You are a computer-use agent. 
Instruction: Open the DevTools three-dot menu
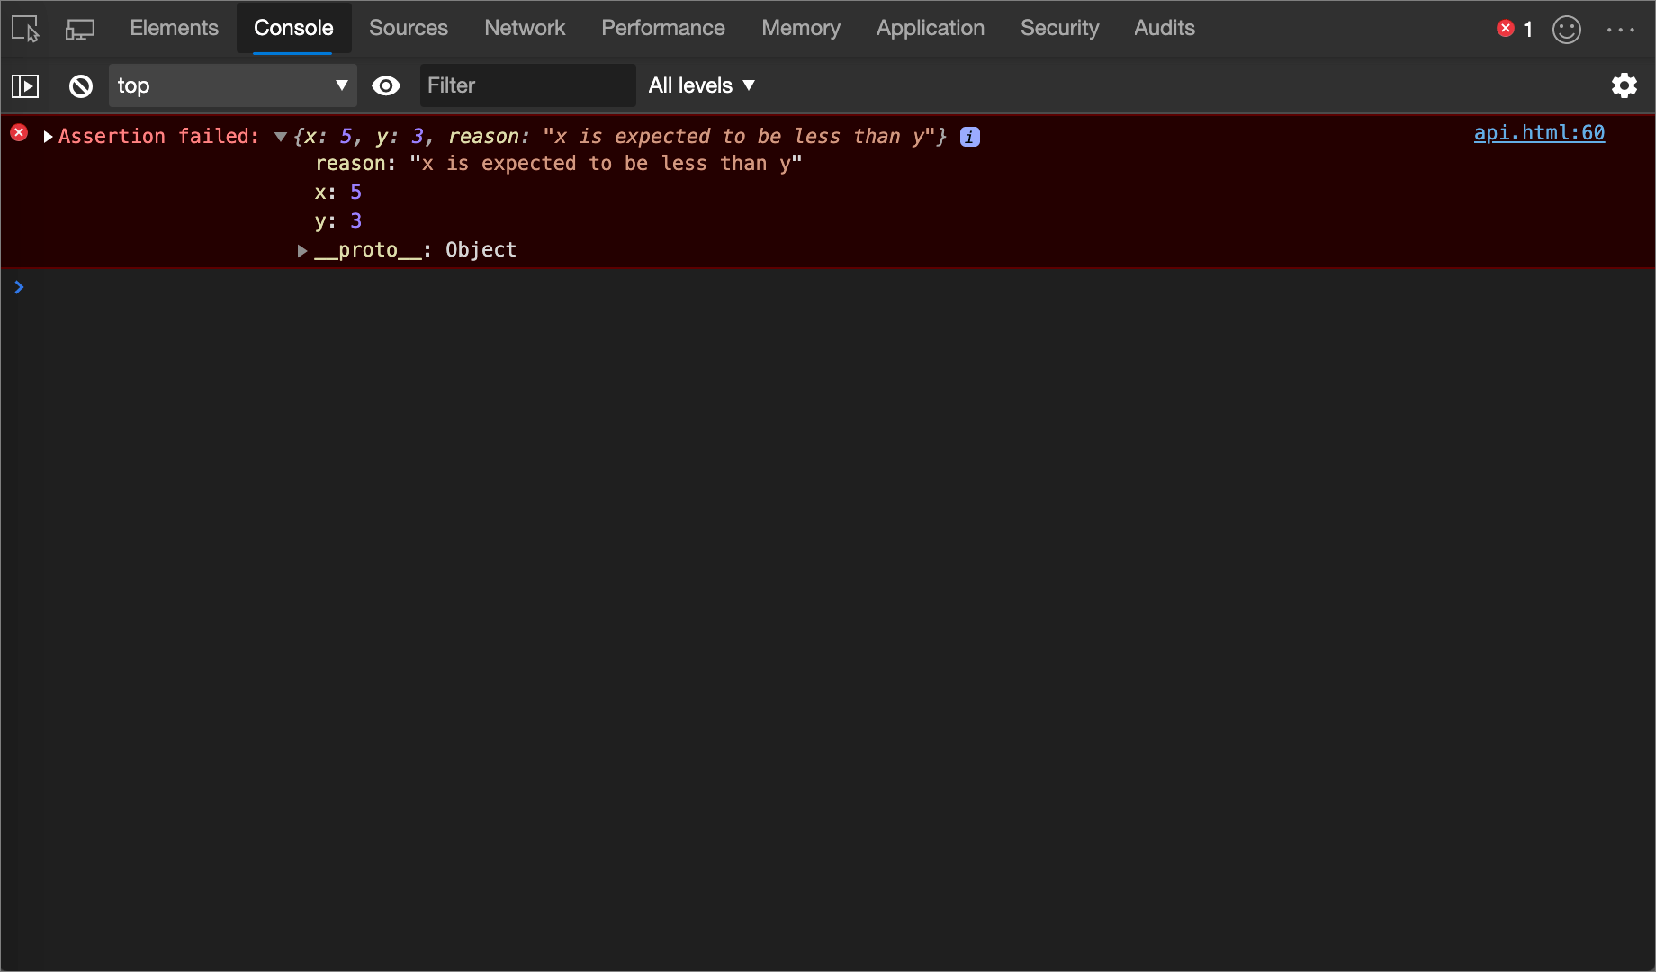click(x=1621, y=29)
